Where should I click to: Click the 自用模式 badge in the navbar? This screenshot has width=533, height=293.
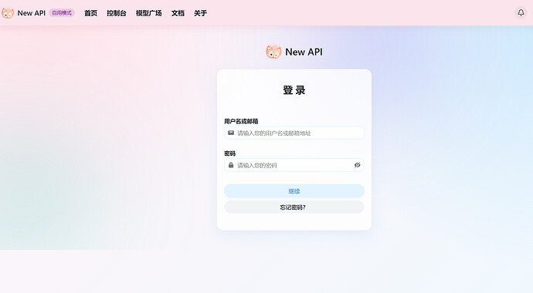(x=62, y=13)
